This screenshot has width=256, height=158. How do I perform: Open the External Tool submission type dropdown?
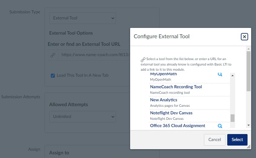click(82, 18)
